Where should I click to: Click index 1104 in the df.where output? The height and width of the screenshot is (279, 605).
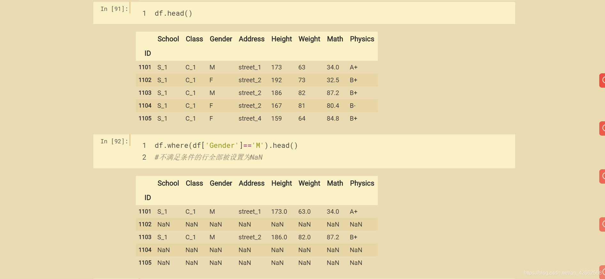pos(145,250)
